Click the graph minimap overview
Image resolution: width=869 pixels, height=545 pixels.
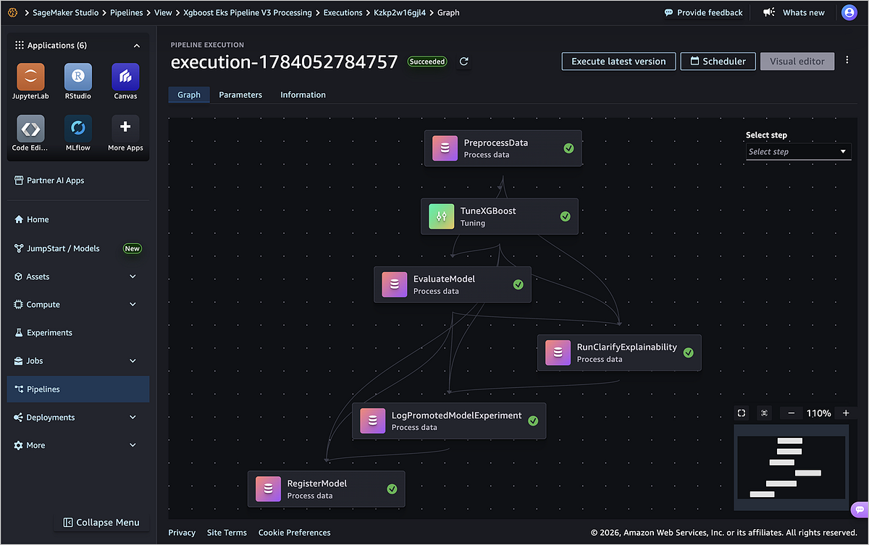(792, 466)
